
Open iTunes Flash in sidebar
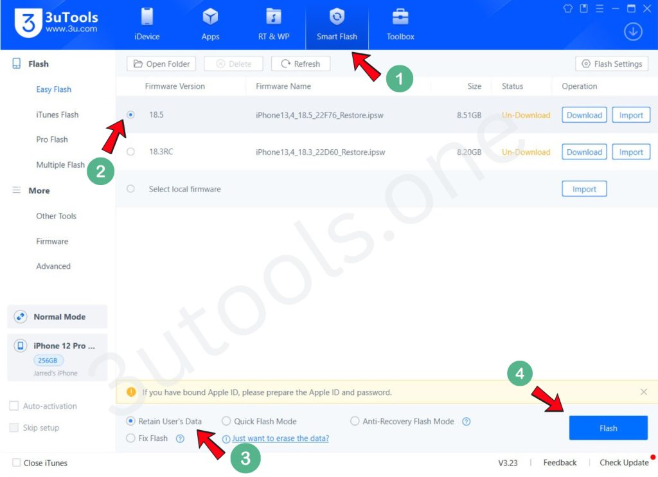pos(57,114)
